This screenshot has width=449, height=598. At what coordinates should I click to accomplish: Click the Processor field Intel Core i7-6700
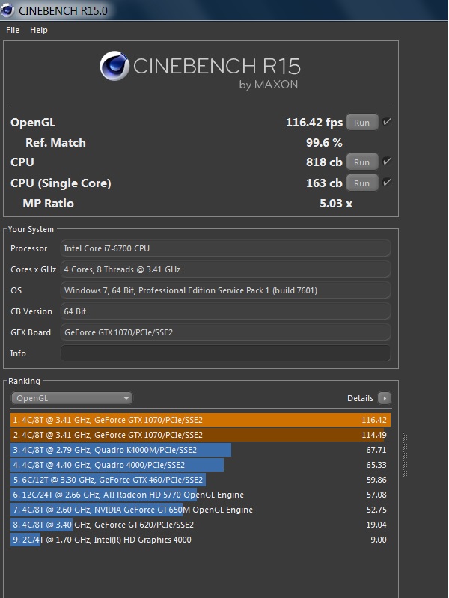(225, 248)
